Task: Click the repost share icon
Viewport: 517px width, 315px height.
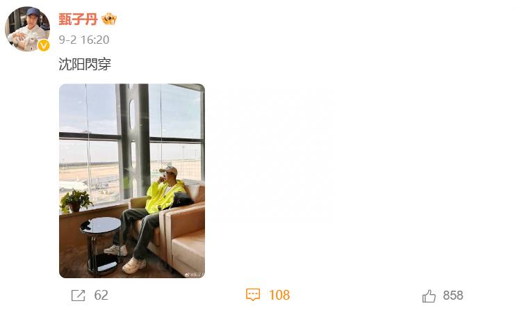Action: point(78,296)
